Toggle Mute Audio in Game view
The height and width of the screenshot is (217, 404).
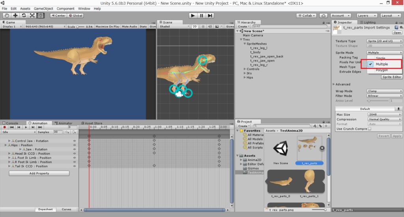[129, 26]
